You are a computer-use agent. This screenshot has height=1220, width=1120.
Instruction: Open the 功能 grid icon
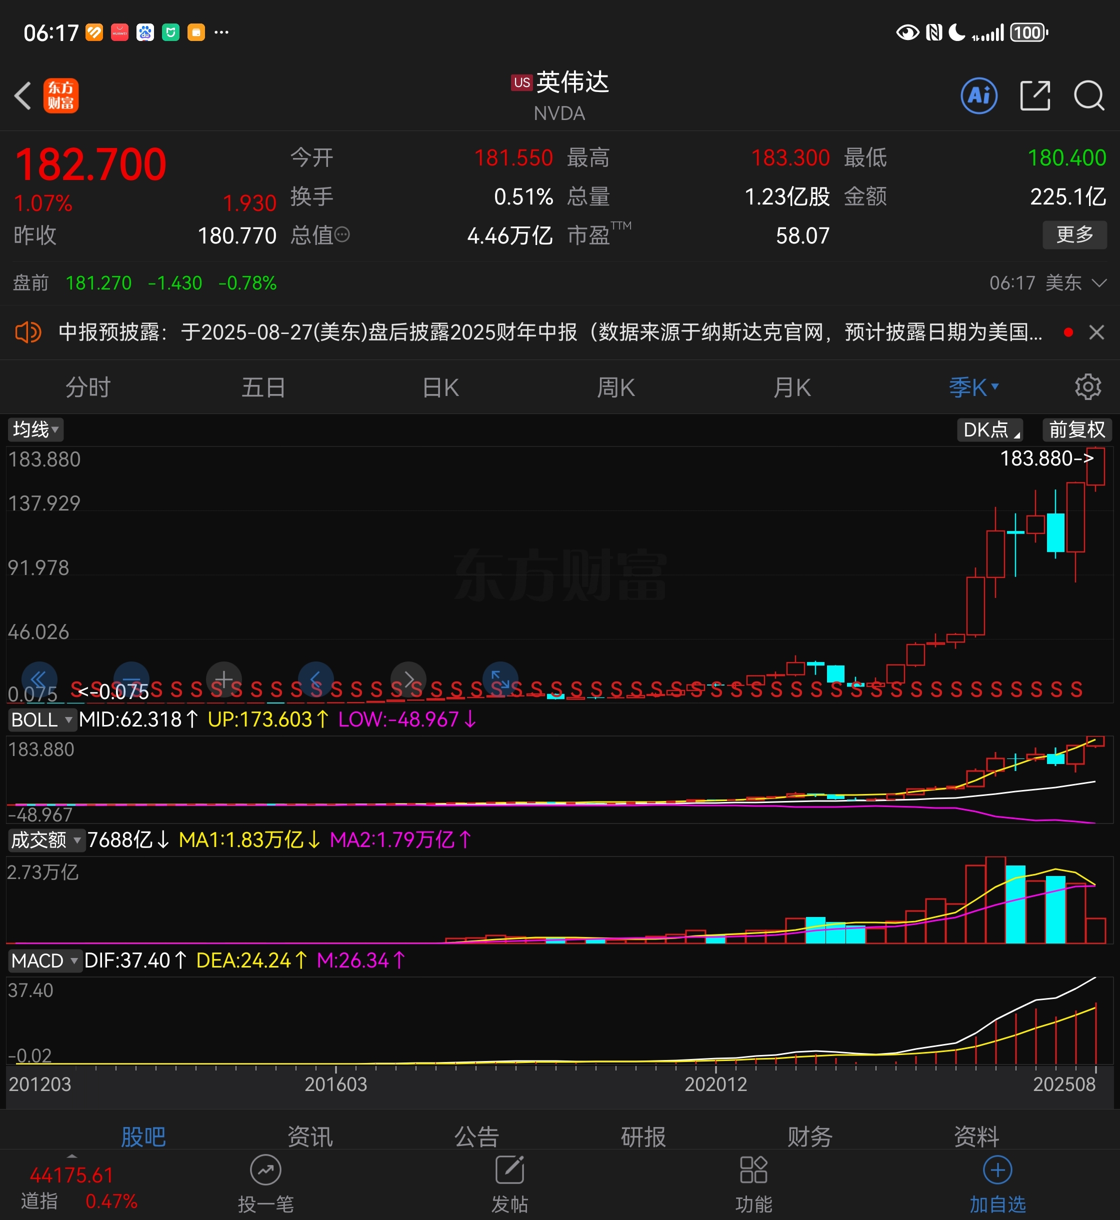pyautogui.click(x=753, y=1170)
